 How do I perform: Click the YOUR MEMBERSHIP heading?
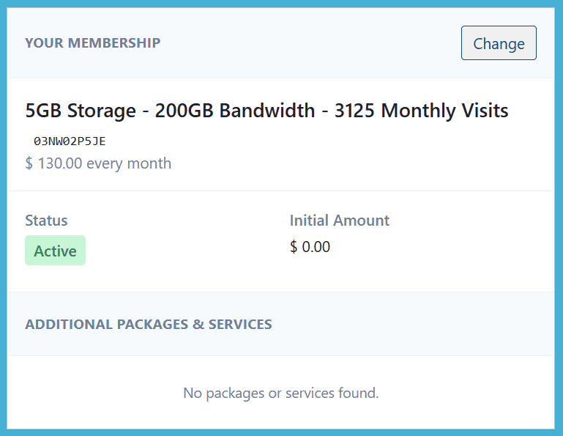(x=92, y=43)
